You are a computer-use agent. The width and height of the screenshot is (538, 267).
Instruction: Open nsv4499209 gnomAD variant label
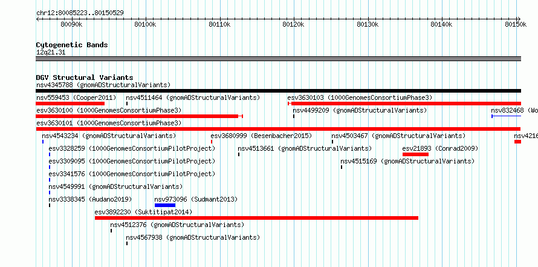[x=360, y=110]
